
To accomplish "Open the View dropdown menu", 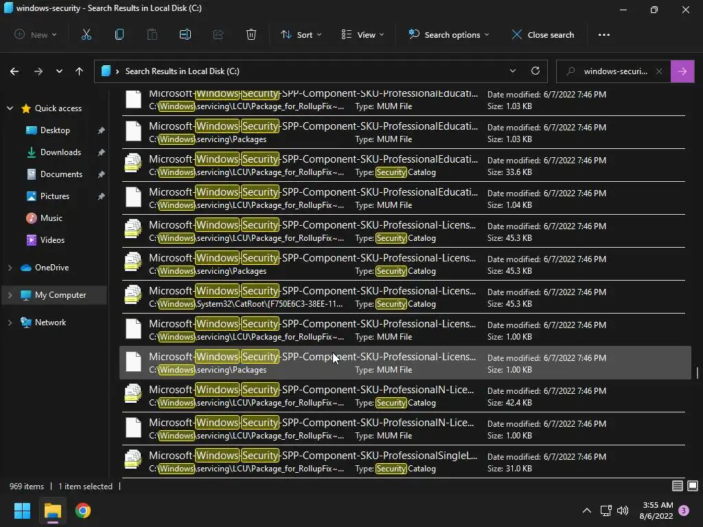I will click(x=362, y=34).
